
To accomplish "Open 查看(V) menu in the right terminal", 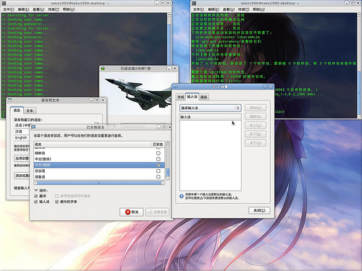I will pyautogui.click(x=229, y=9).
